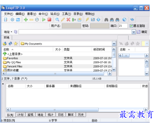
Task: Switch to the 统计 statistics tab
Action: (50, 115)
